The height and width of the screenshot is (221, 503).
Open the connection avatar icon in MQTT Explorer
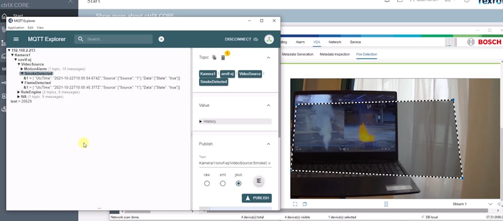tap(269, 39)
